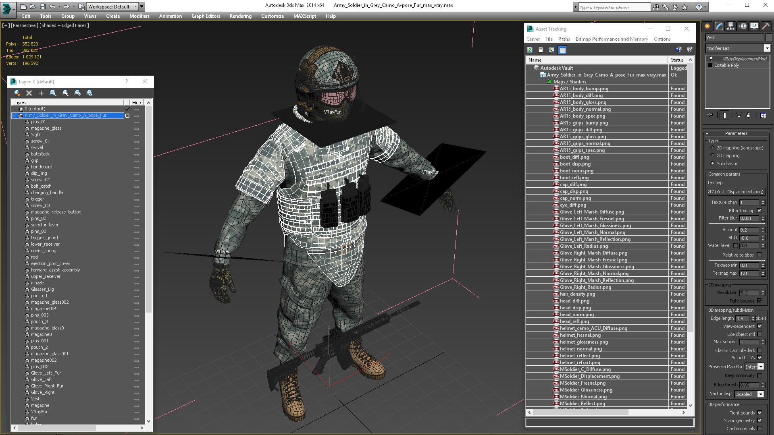Open the Utilities hammer panel tab
This screenshot has width=774, height=435.
(x=766, y=26)
